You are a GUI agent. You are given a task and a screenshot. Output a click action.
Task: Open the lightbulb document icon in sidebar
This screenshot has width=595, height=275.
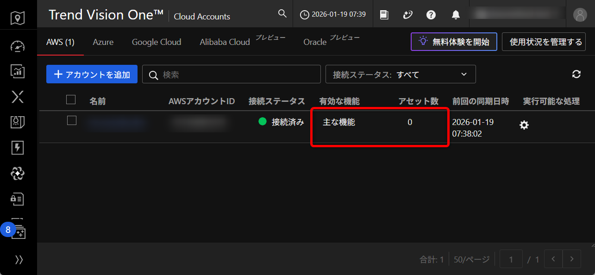click(18, 122)
